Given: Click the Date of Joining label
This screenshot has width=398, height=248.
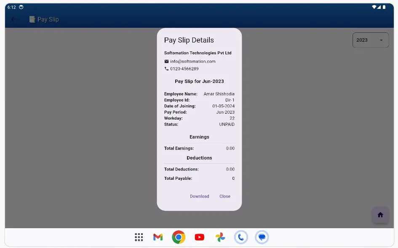Looking at the screenshot, I should [180, 106].
